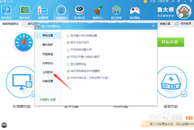Click 处理器性能 label
The image size is (194, 130).
click(22, 106)
